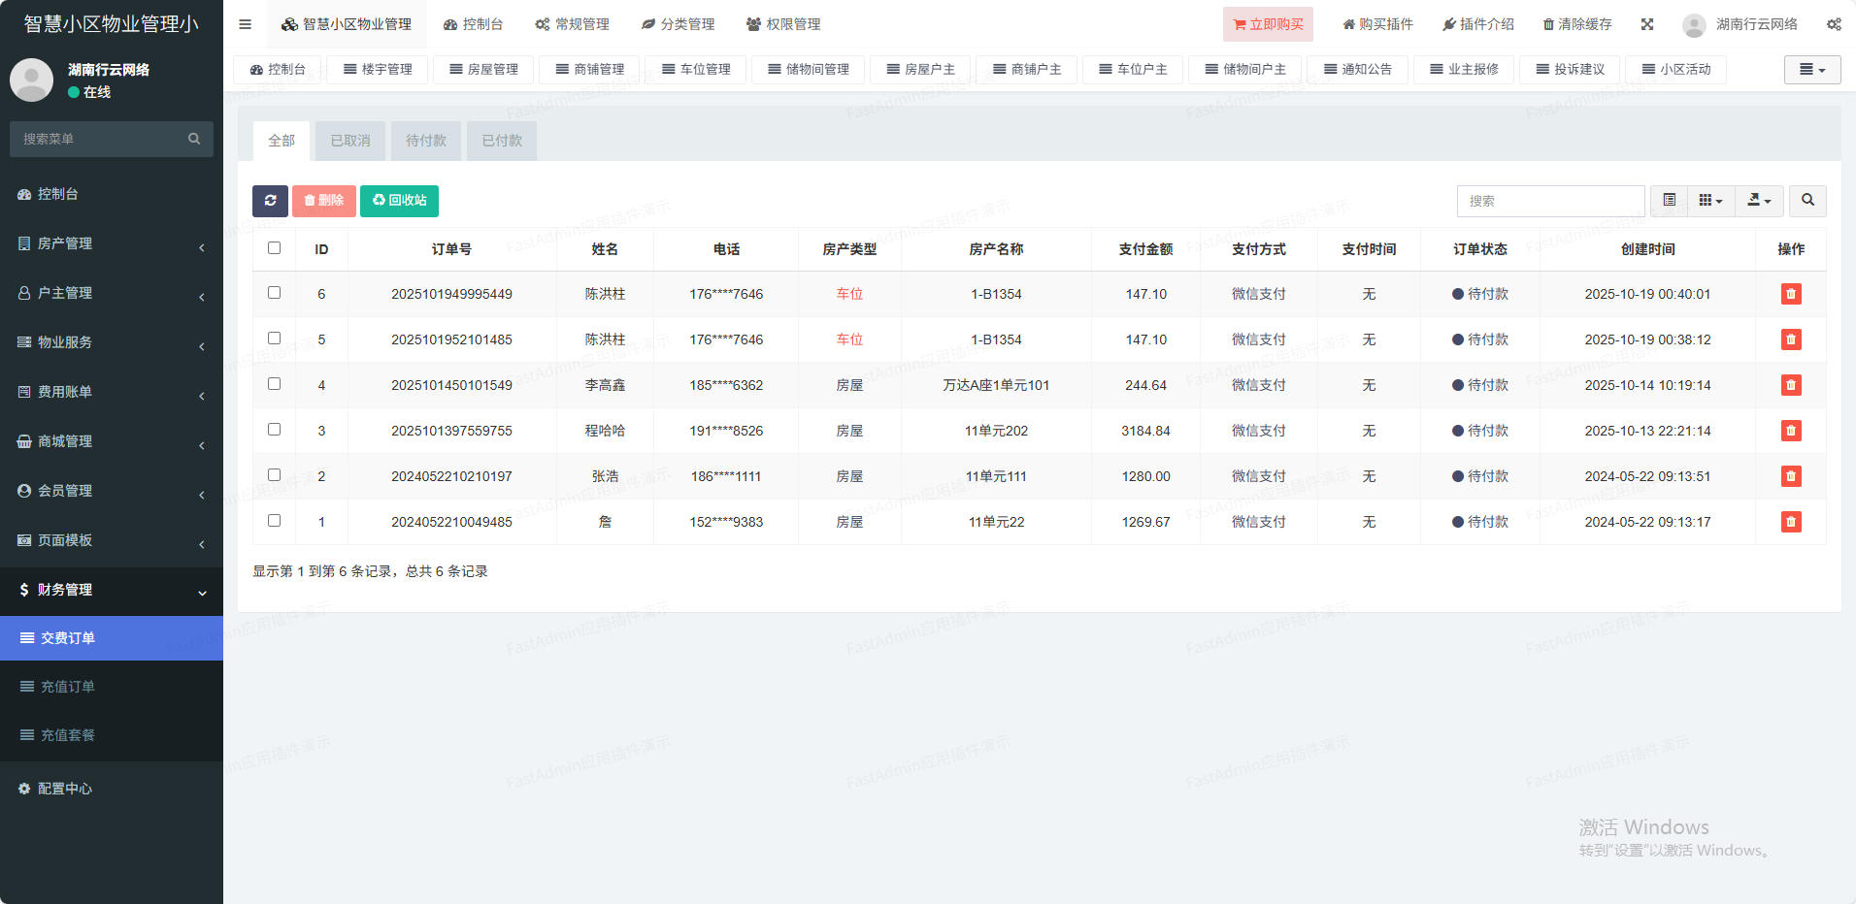Open settings cogs icon at top right
1856x904 pixels.
1834,24
